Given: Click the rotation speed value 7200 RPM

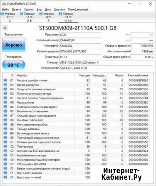Looking at the screenshot, I should (142, 46).
